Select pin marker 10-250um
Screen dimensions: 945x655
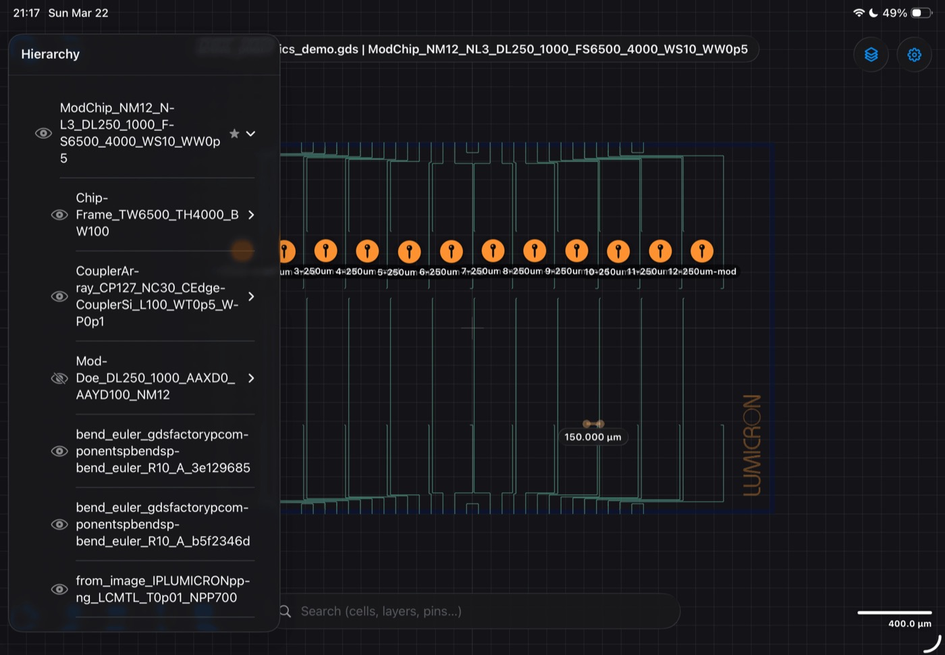[x=618, y=252]
